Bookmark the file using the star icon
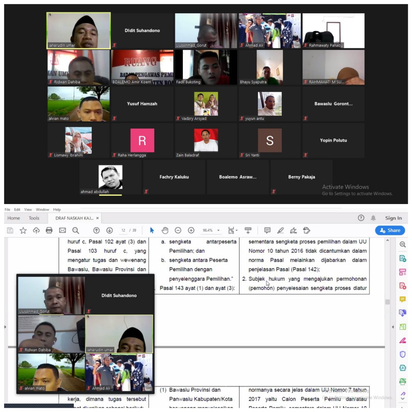 [23, 230]
